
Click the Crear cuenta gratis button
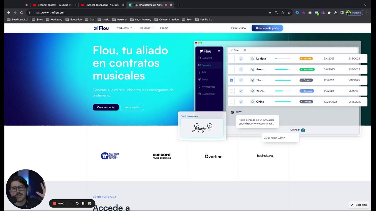267,28
